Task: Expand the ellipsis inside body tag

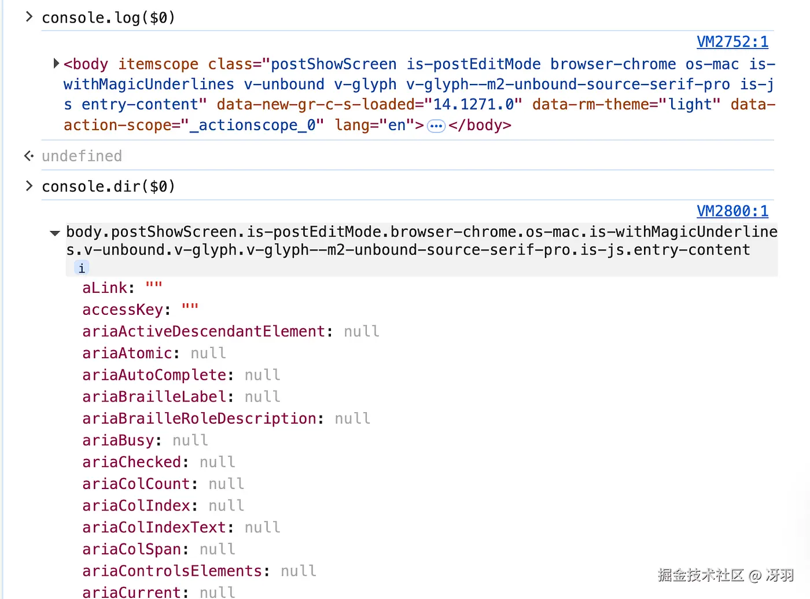Action: click(x=436, y=126)
